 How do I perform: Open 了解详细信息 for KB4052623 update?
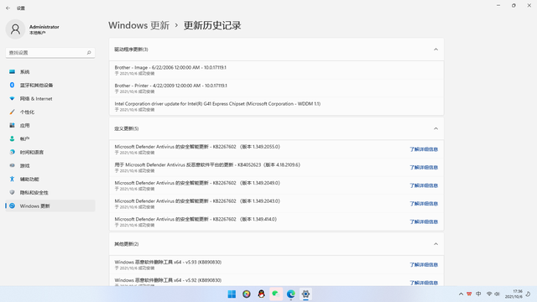424,168
